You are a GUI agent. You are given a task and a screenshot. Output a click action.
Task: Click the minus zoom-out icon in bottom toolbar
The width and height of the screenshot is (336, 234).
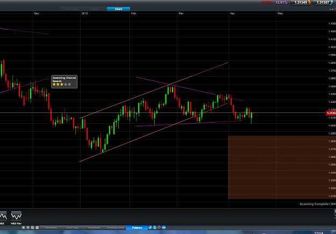pos(28,228)
